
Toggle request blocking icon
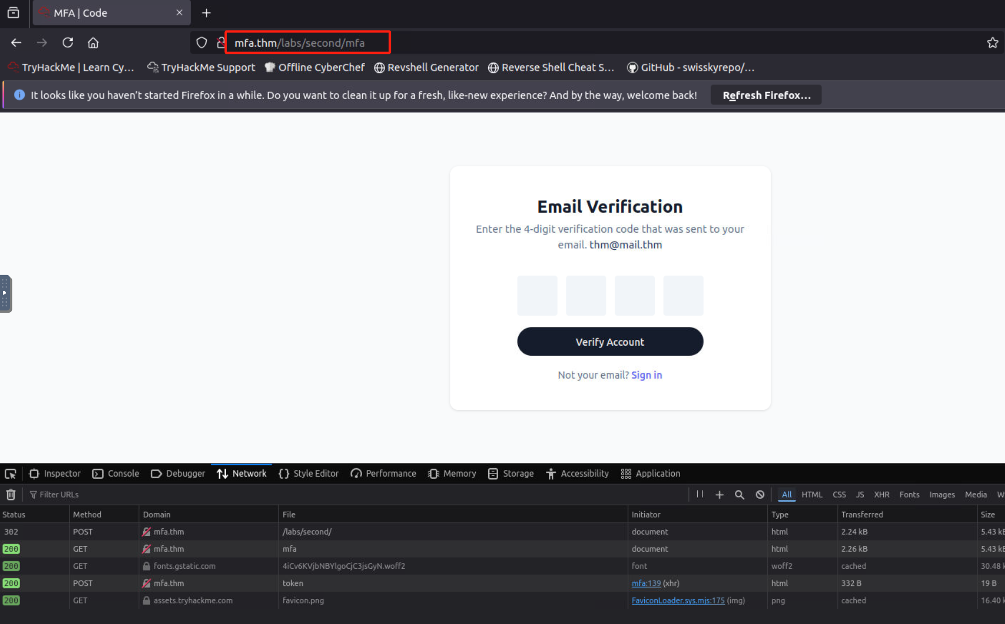[x=760, y=494]
